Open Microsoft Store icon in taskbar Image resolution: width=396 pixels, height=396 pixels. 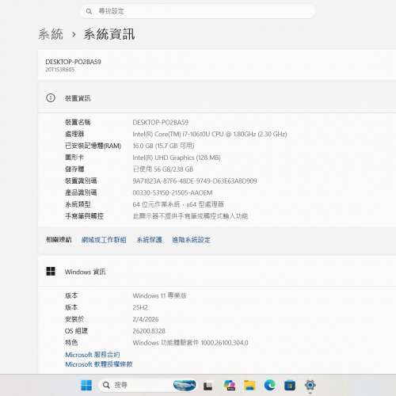tap(290, 386)
